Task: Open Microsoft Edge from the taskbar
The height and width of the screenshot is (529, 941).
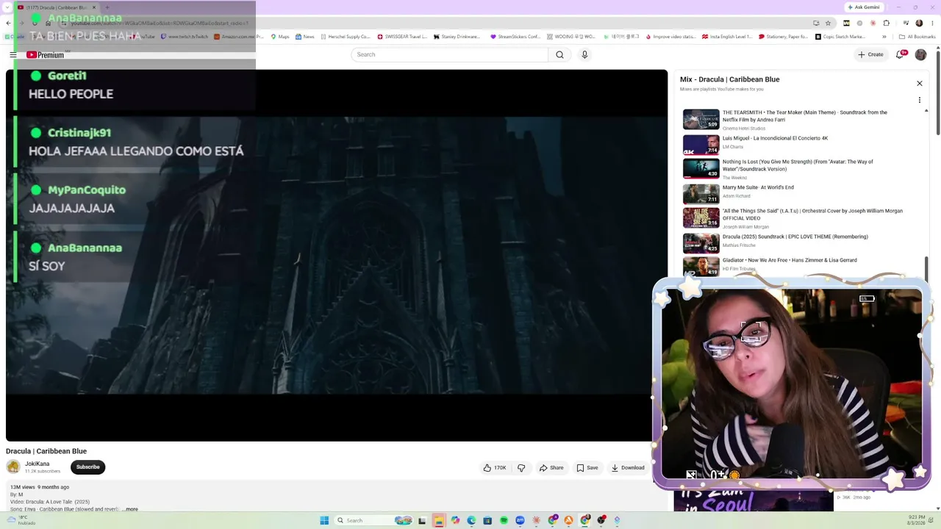Action: pos(471,520)
